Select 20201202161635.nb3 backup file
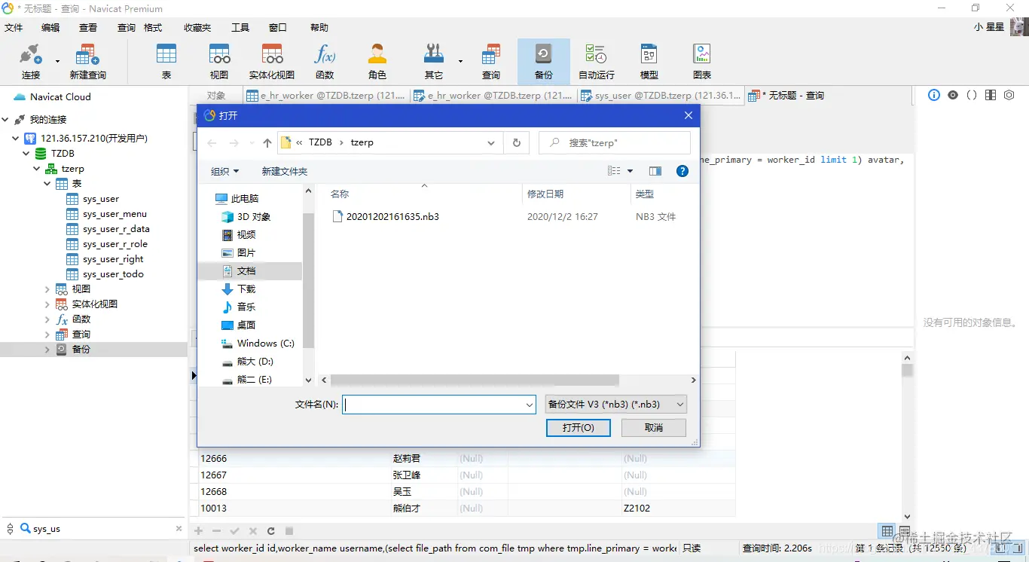The width and height of the screenshot is (1029, 562). click(x=392, y=216)
